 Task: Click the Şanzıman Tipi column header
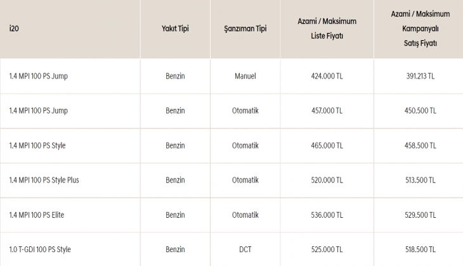tap(245, 29)
